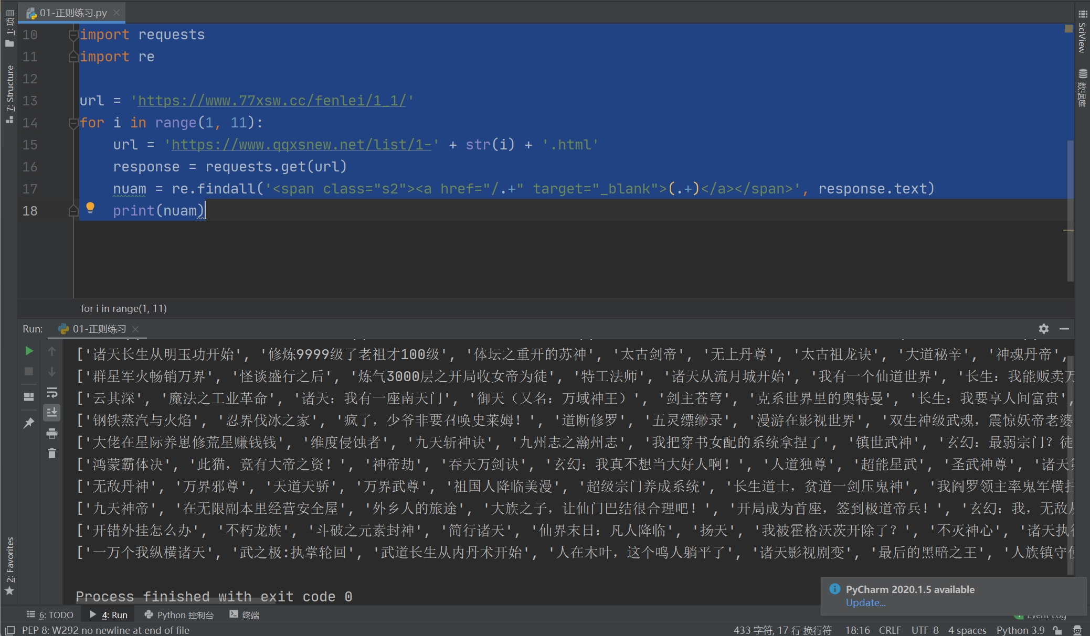Toggle soft-wrap in the Run console
Screen dimensions: 1090x636
point(52,392)
